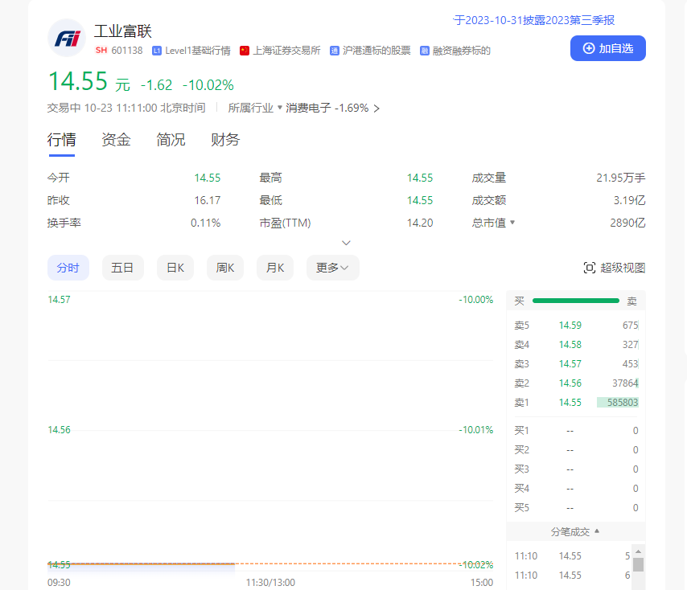Click the buy/sell ratio bar

click(575, 301)
